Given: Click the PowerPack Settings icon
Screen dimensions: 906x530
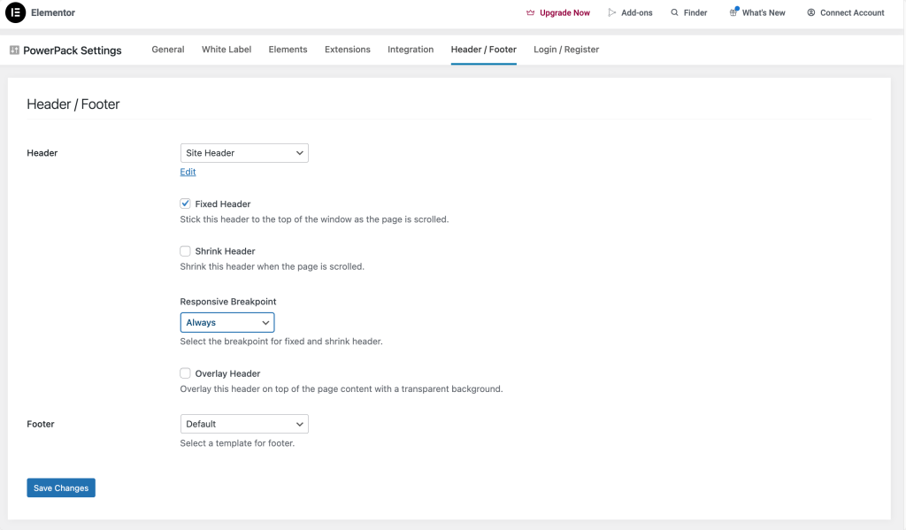Looking at the screenshot, I should pyautogui.click(x=14, y=50).
